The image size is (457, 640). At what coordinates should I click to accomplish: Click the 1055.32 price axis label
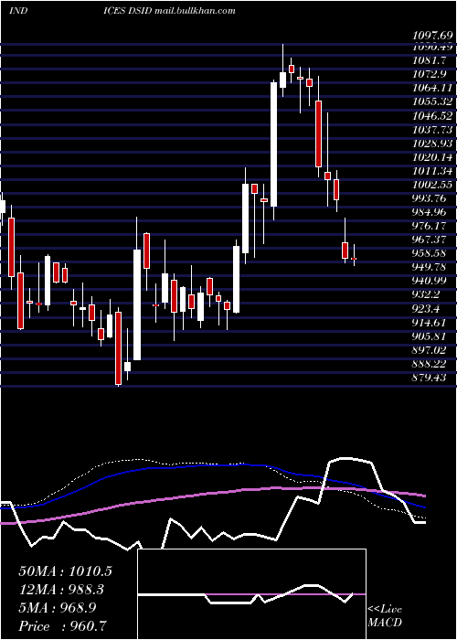432,102
